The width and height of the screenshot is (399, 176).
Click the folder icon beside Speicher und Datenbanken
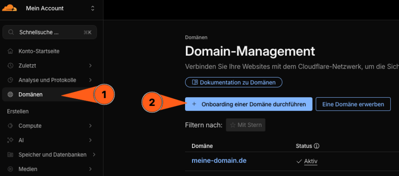coord(11,155)
